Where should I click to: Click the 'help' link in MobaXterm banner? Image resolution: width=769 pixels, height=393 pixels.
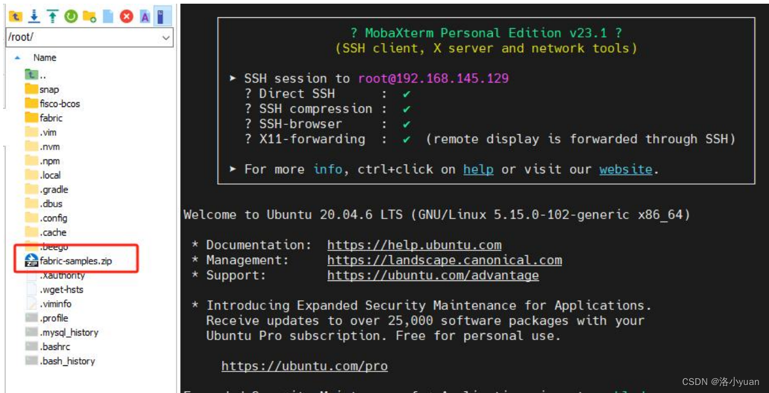point(478,169)
